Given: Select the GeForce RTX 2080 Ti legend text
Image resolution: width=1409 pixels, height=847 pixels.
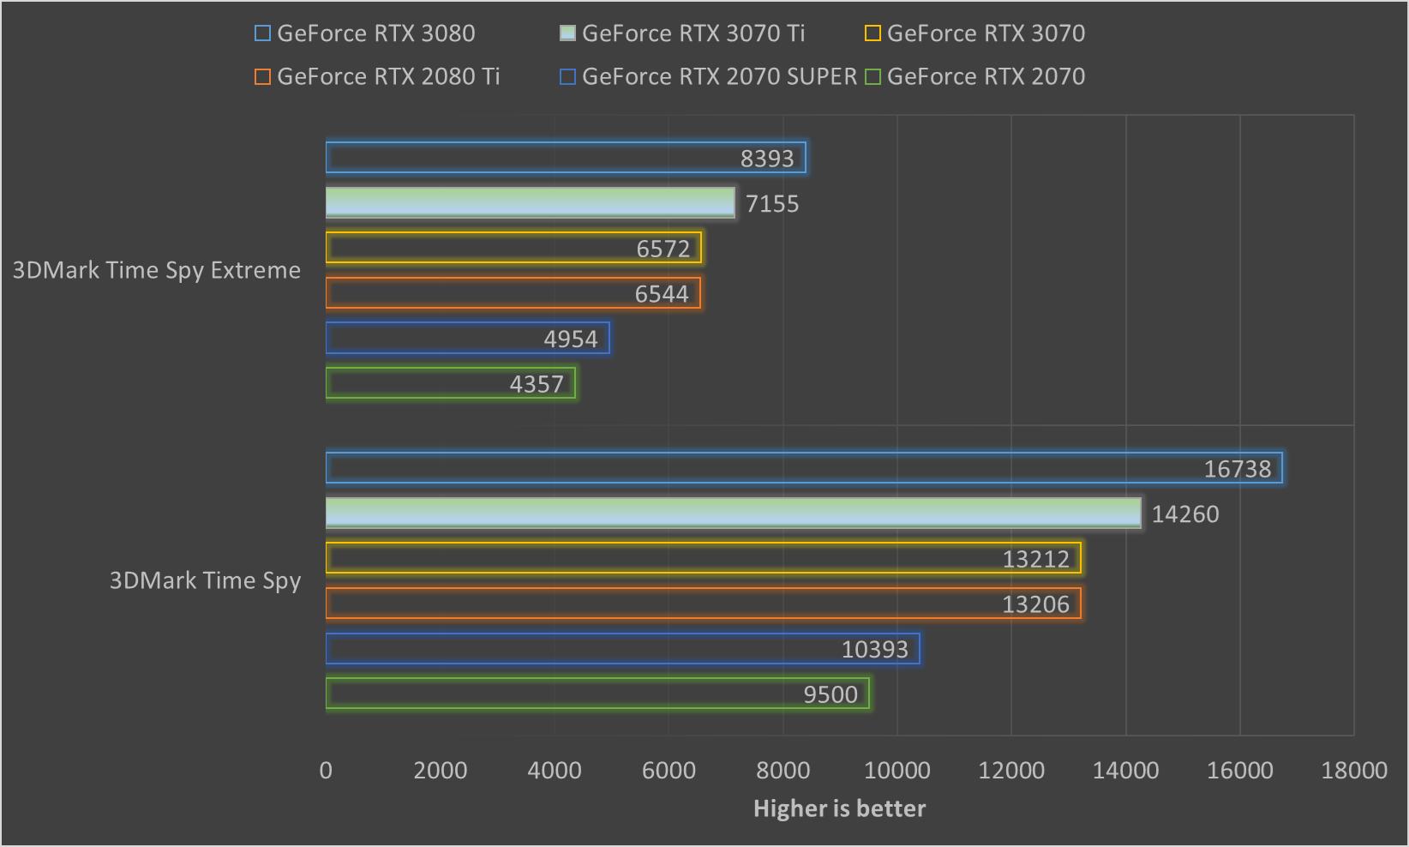Looking at the screenshot, I should pyautogui.click(x=390, y=76).
